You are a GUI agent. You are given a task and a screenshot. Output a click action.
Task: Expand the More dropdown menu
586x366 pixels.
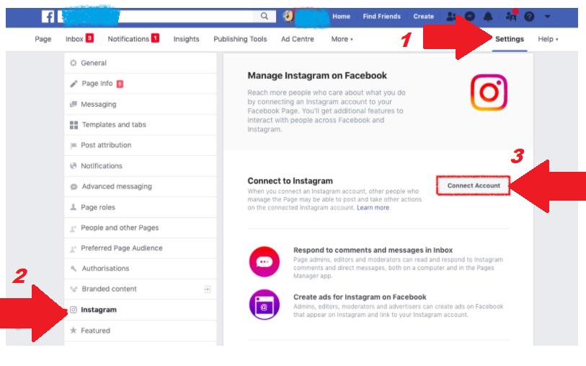(342, 39)
